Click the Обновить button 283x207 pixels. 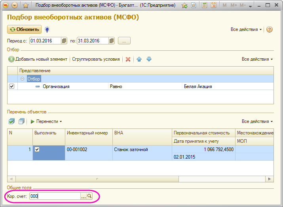tap(24, 29)
